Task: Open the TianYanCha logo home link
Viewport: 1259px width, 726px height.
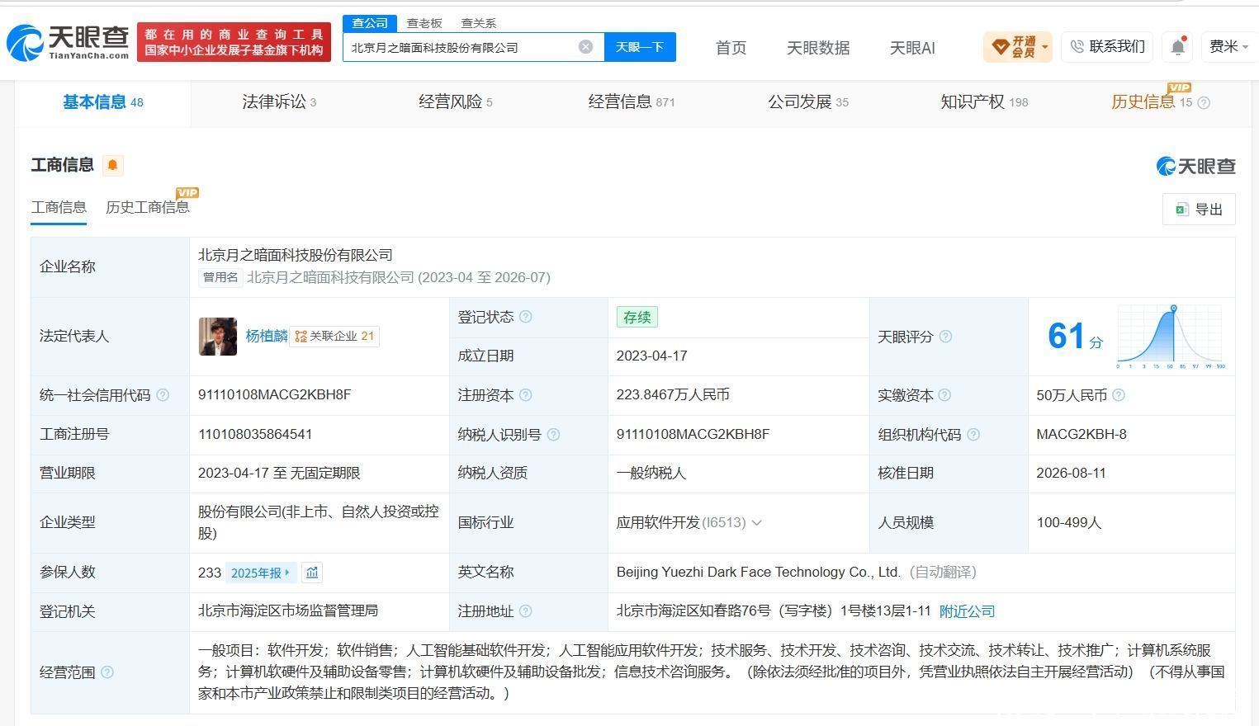Action: point(68,42)
